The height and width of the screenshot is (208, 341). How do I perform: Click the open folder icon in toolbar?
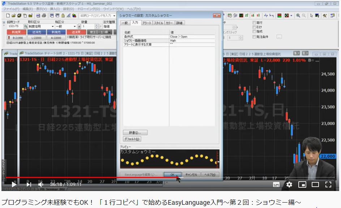[x=13, y=16]
